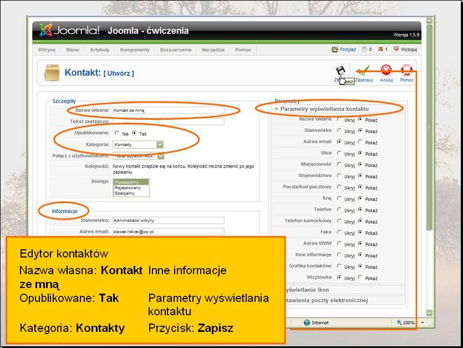463x348 pixels.
Task: Open the Kategoria dropdown showing Kontakty
Action: (138, 144)
